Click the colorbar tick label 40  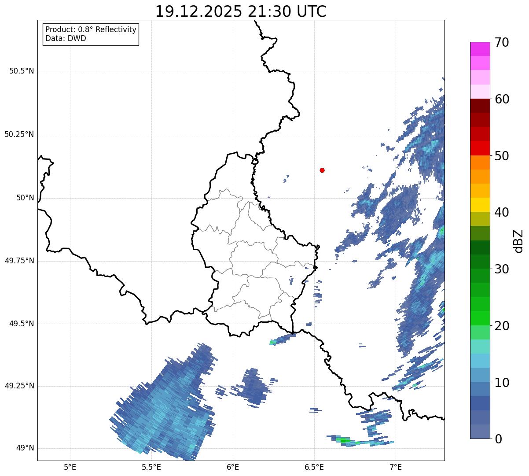tap(501, 212)
